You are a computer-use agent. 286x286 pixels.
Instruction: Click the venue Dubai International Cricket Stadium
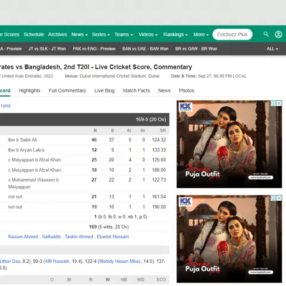(x=120, y=76)
